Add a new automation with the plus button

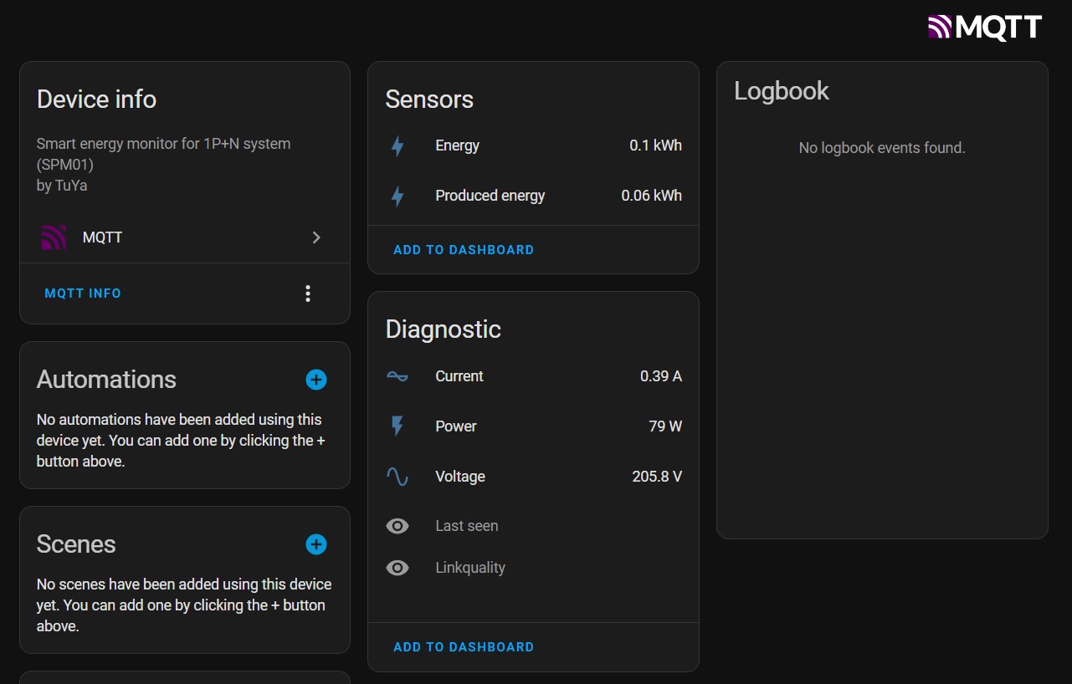click(316, 380)
